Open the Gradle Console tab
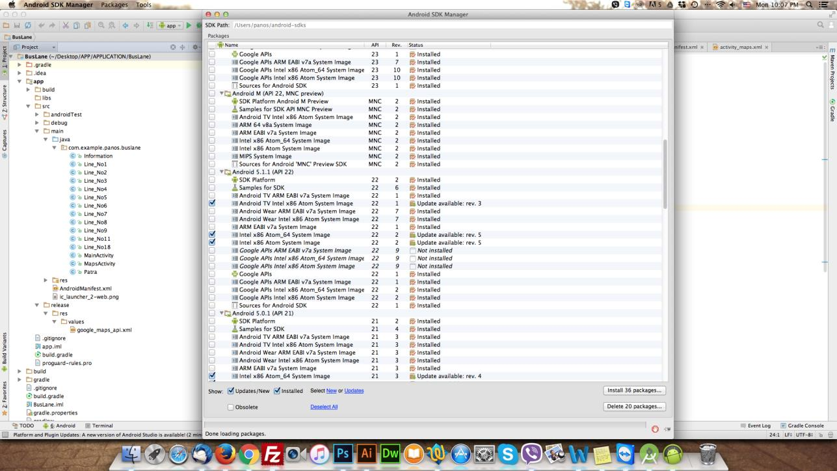The image size is (837, 471). point(802,426)
